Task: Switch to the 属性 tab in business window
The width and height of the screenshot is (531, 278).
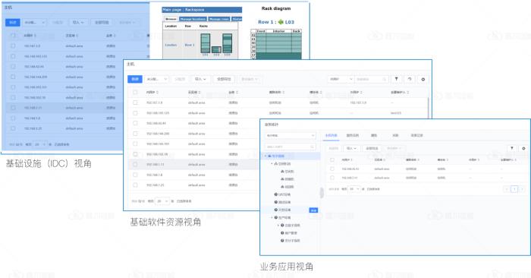Action: pos(374,135)
